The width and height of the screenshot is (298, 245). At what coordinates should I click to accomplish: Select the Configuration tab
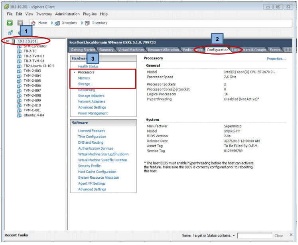217,50
